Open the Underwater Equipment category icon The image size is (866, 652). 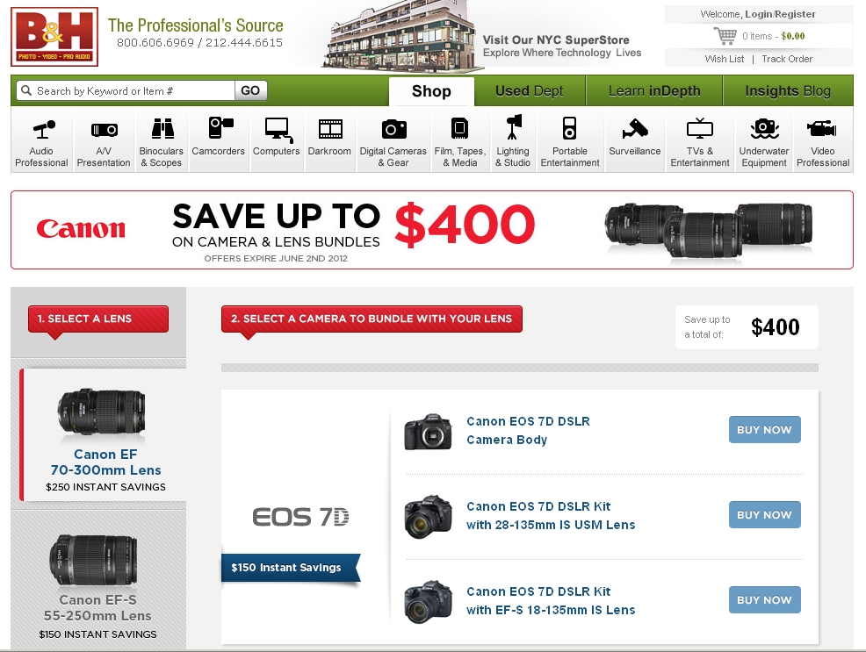(764, 128)
